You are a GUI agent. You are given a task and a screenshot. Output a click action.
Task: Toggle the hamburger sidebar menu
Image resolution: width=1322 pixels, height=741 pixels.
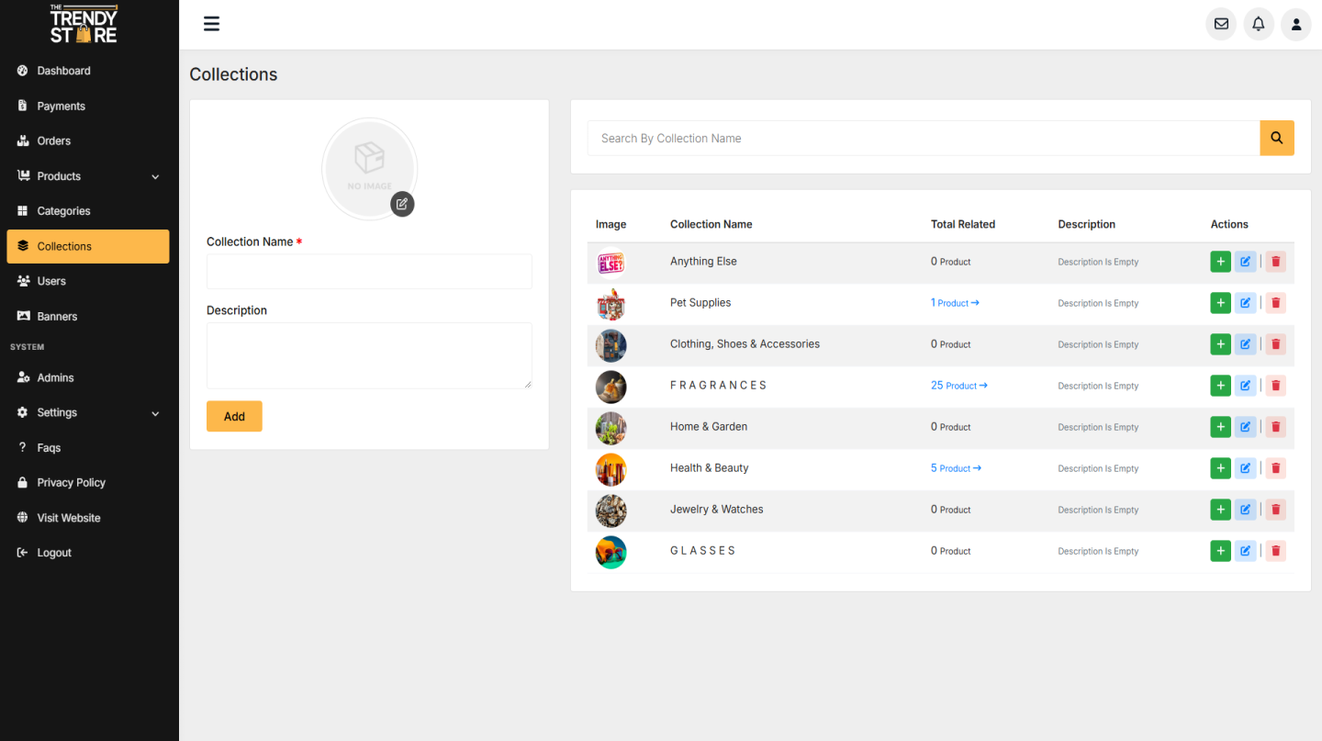[211, 24]
